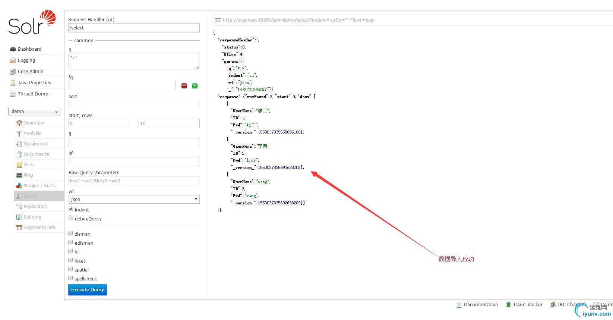Click the Replication icon
613x320 pixels.
19,207
